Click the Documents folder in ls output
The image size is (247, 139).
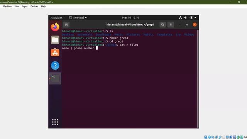85,35
